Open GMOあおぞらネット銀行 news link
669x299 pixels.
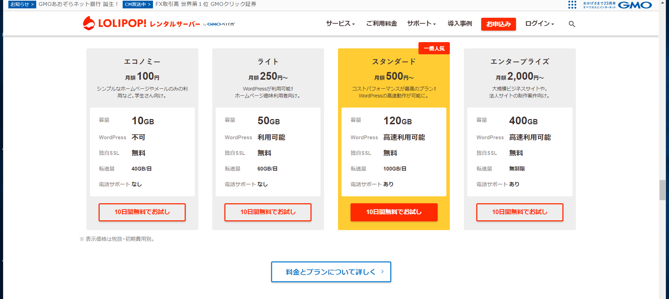(x=78, y=4)
